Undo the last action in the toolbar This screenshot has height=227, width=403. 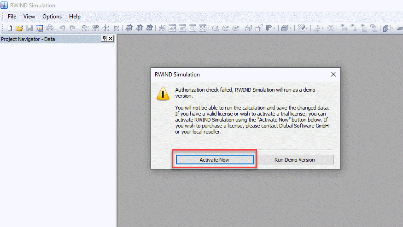pyautogui.click(x=62, y=28)
